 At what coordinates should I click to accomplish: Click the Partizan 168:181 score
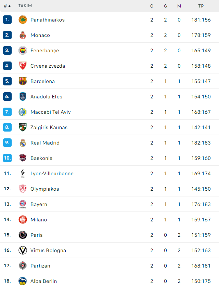point(201,266)
